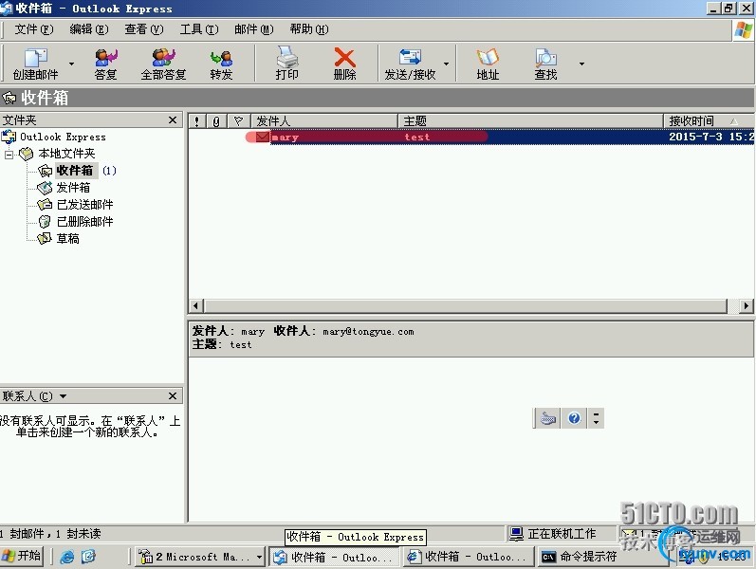
Task: Select the 发件箱 folder
Action: coord(73,188)
